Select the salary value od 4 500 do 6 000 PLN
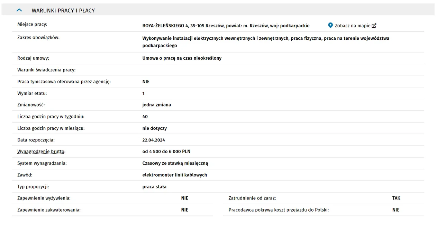 tap(166, 151)
